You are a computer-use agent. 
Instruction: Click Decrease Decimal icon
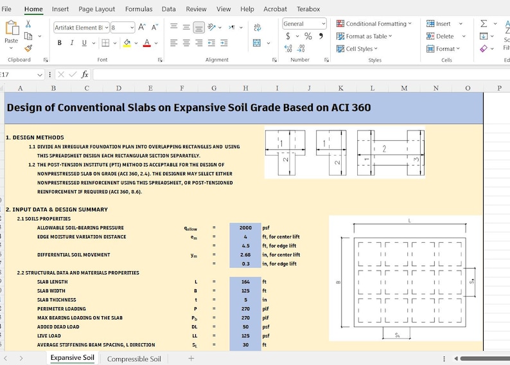301,48
